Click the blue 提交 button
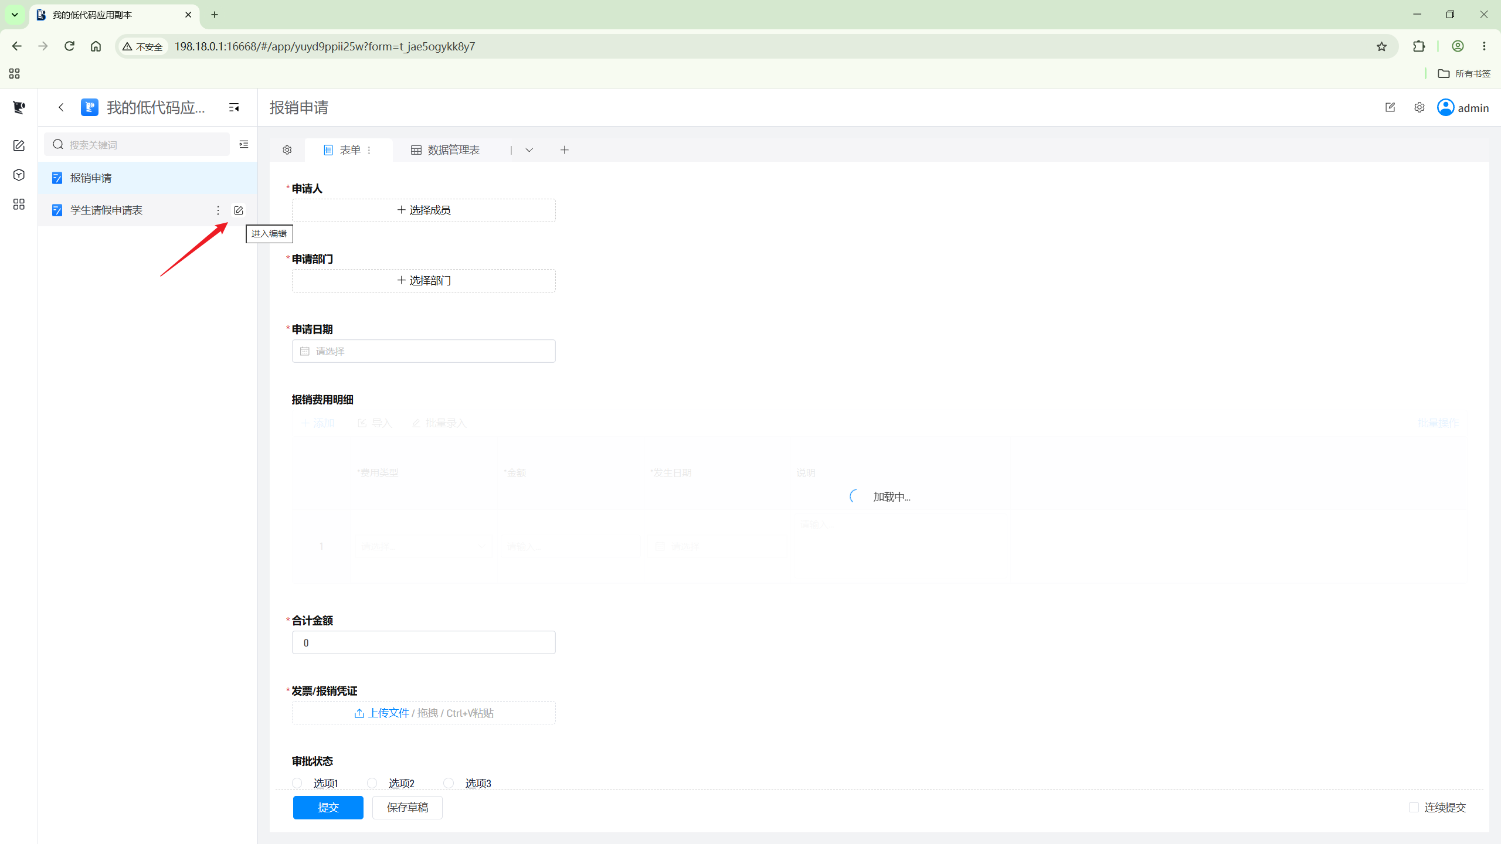This screenshot has width=1501, height=844. pyautogui.click(x=328, y=808)
